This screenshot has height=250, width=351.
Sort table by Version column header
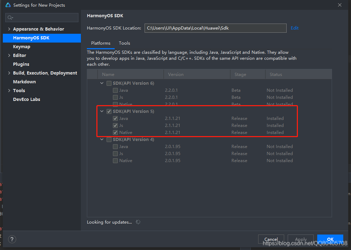click(197, 74)
